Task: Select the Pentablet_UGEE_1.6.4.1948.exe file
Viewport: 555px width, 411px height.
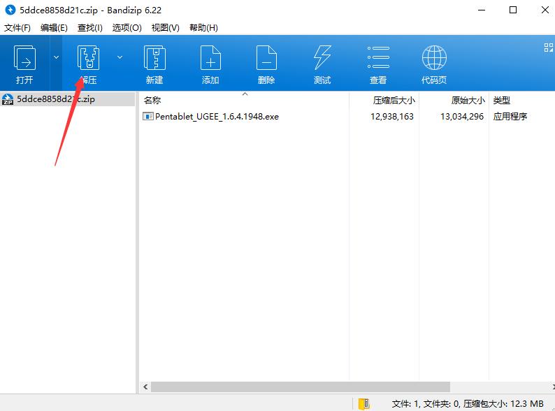Action: 217,117
